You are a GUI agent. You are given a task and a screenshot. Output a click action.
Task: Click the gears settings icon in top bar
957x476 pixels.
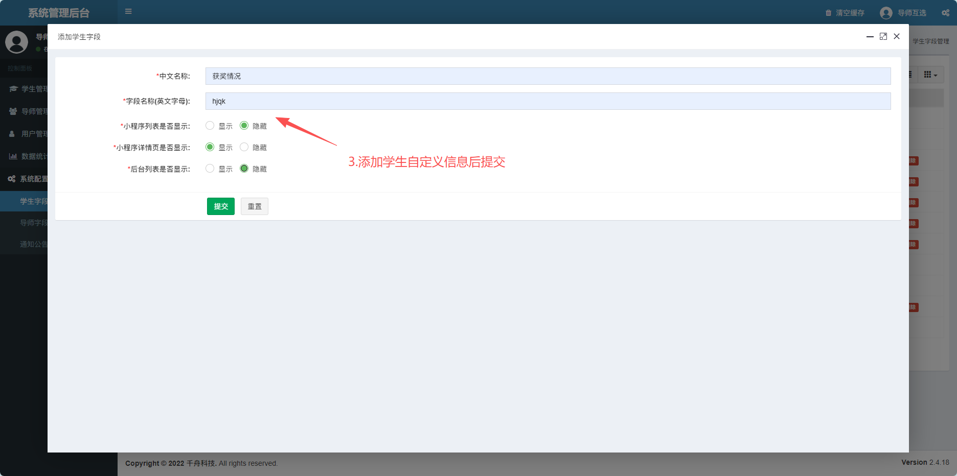[945, 13]
